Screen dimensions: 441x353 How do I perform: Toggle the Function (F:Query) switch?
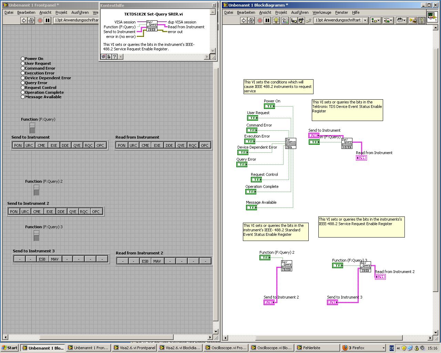click(32, 128)
